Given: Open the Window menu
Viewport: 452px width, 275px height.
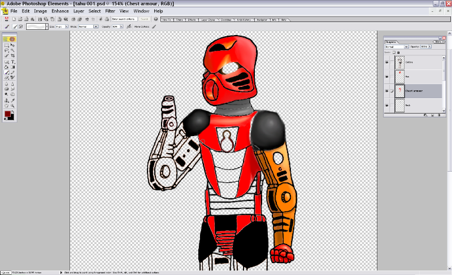Looking at the screenshot, I should 141,11.
